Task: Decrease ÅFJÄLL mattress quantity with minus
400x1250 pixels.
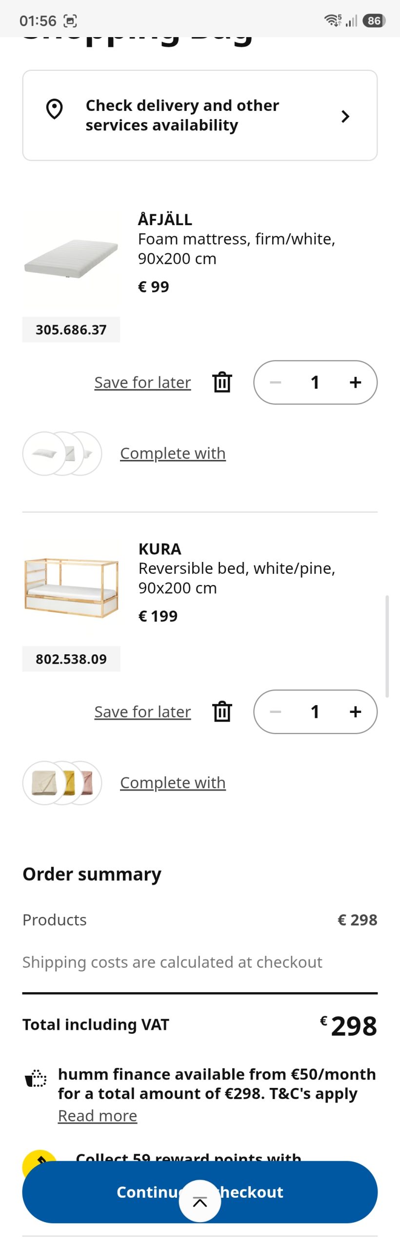Action: tap(276, 382)
